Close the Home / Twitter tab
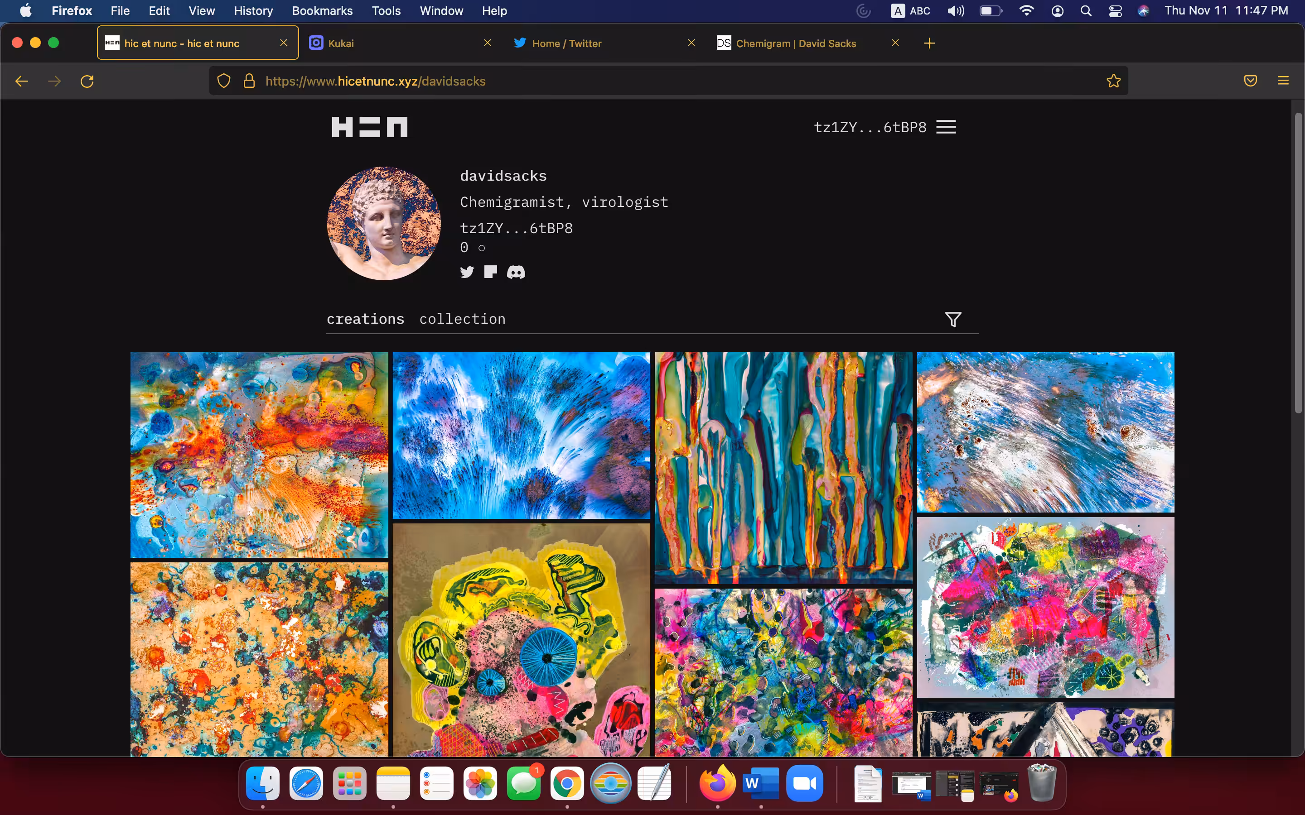The height and width of the screenshot is (815, 1305). click(691, 43)
